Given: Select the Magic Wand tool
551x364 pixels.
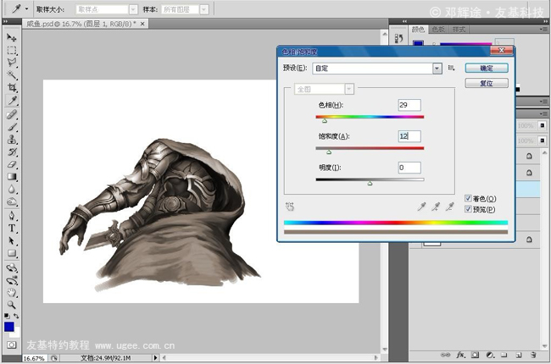Looking at the screenshot, I should [x=12, y=74].
